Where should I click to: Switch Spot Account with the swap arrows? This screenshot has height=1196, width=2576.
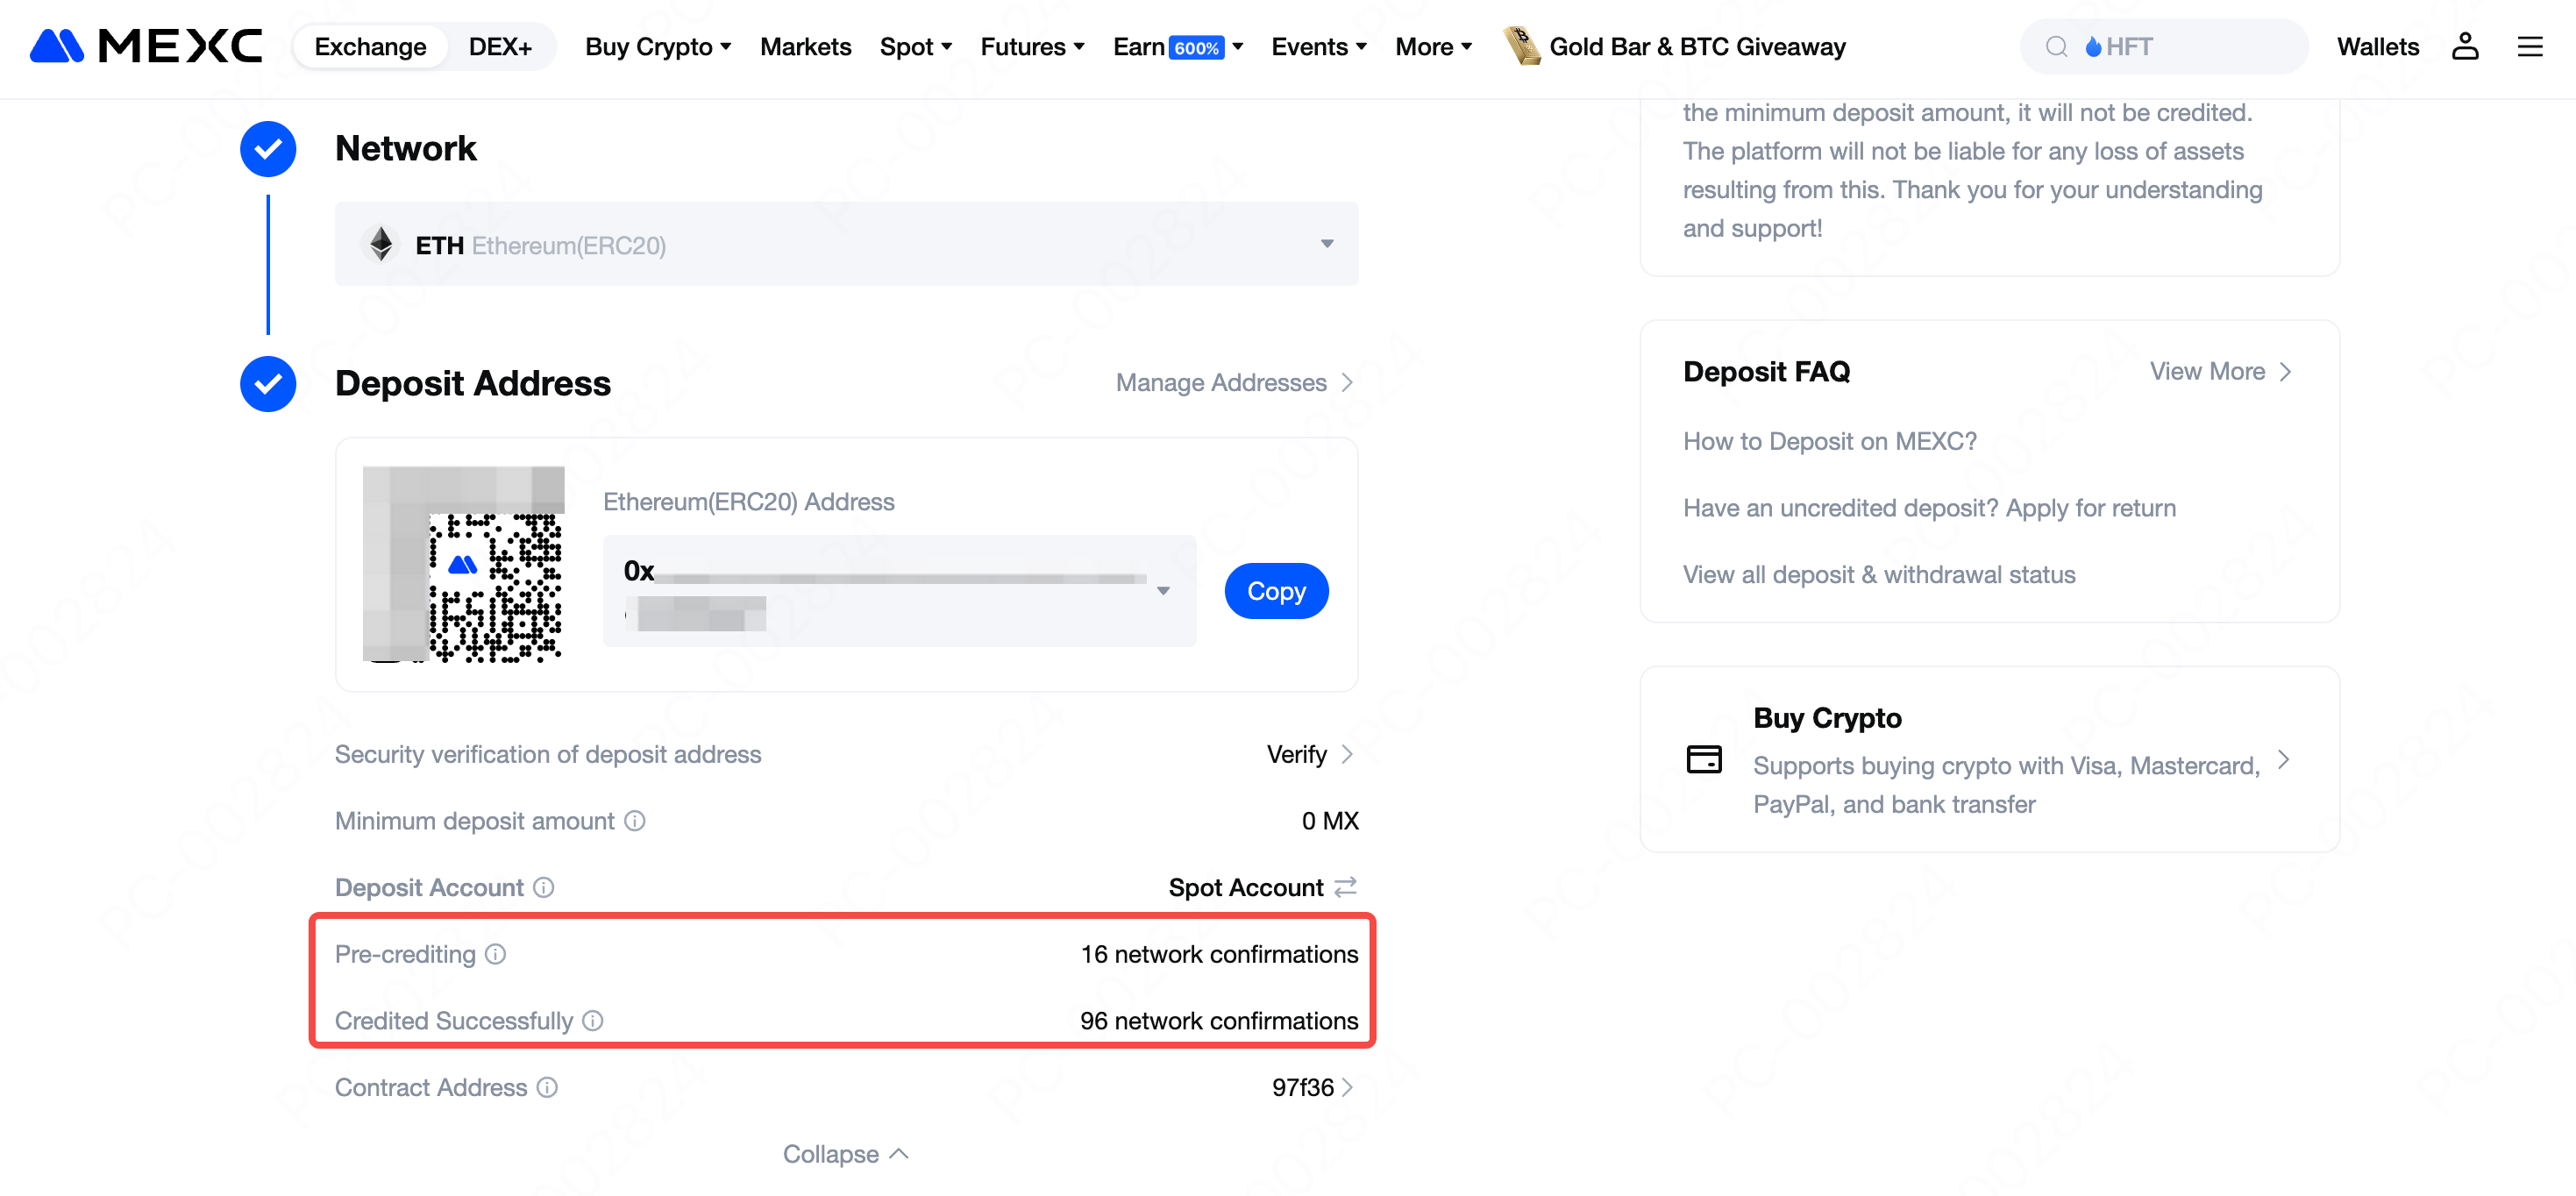pos(1346,886)
